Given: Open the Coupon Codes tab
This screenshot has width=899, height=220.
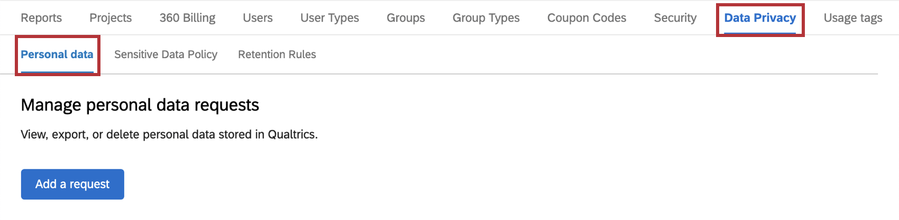Looking at the screenshot, I should pyautogui.click(x=586, y=18).
